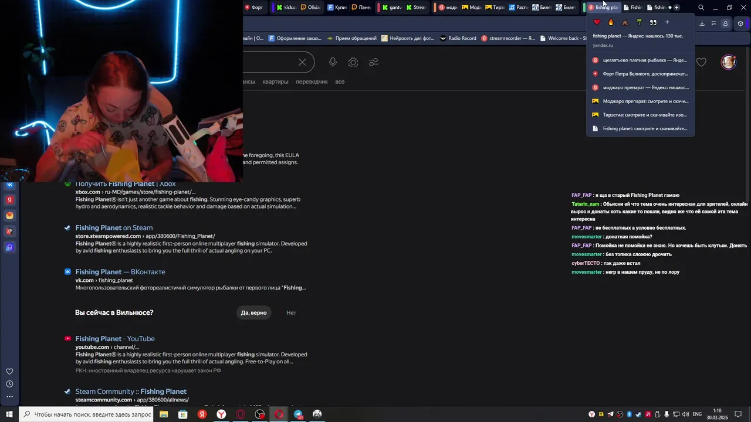Select the 'квартиры' search category

(275, 81)
